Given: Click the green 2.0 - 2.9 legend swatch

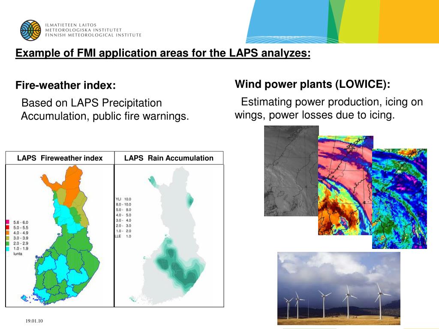Looking at the screenshot, I should (x=8, y=243).
